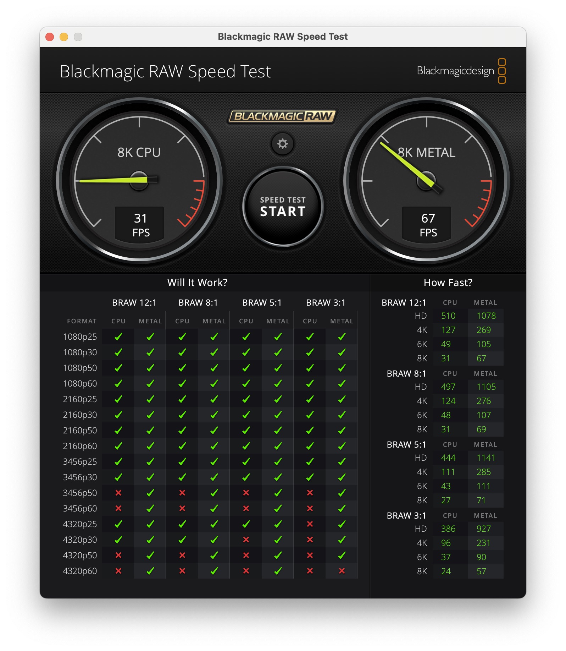Minimize the window with yellow button

(x=64, y=37)
